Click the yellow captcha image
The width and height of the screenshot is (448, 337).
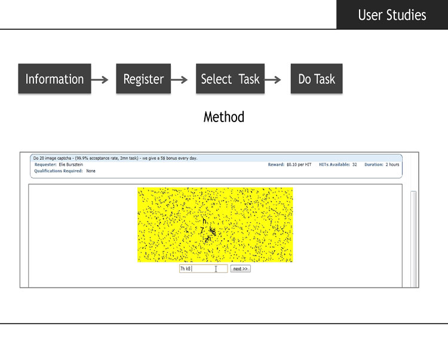215,224
